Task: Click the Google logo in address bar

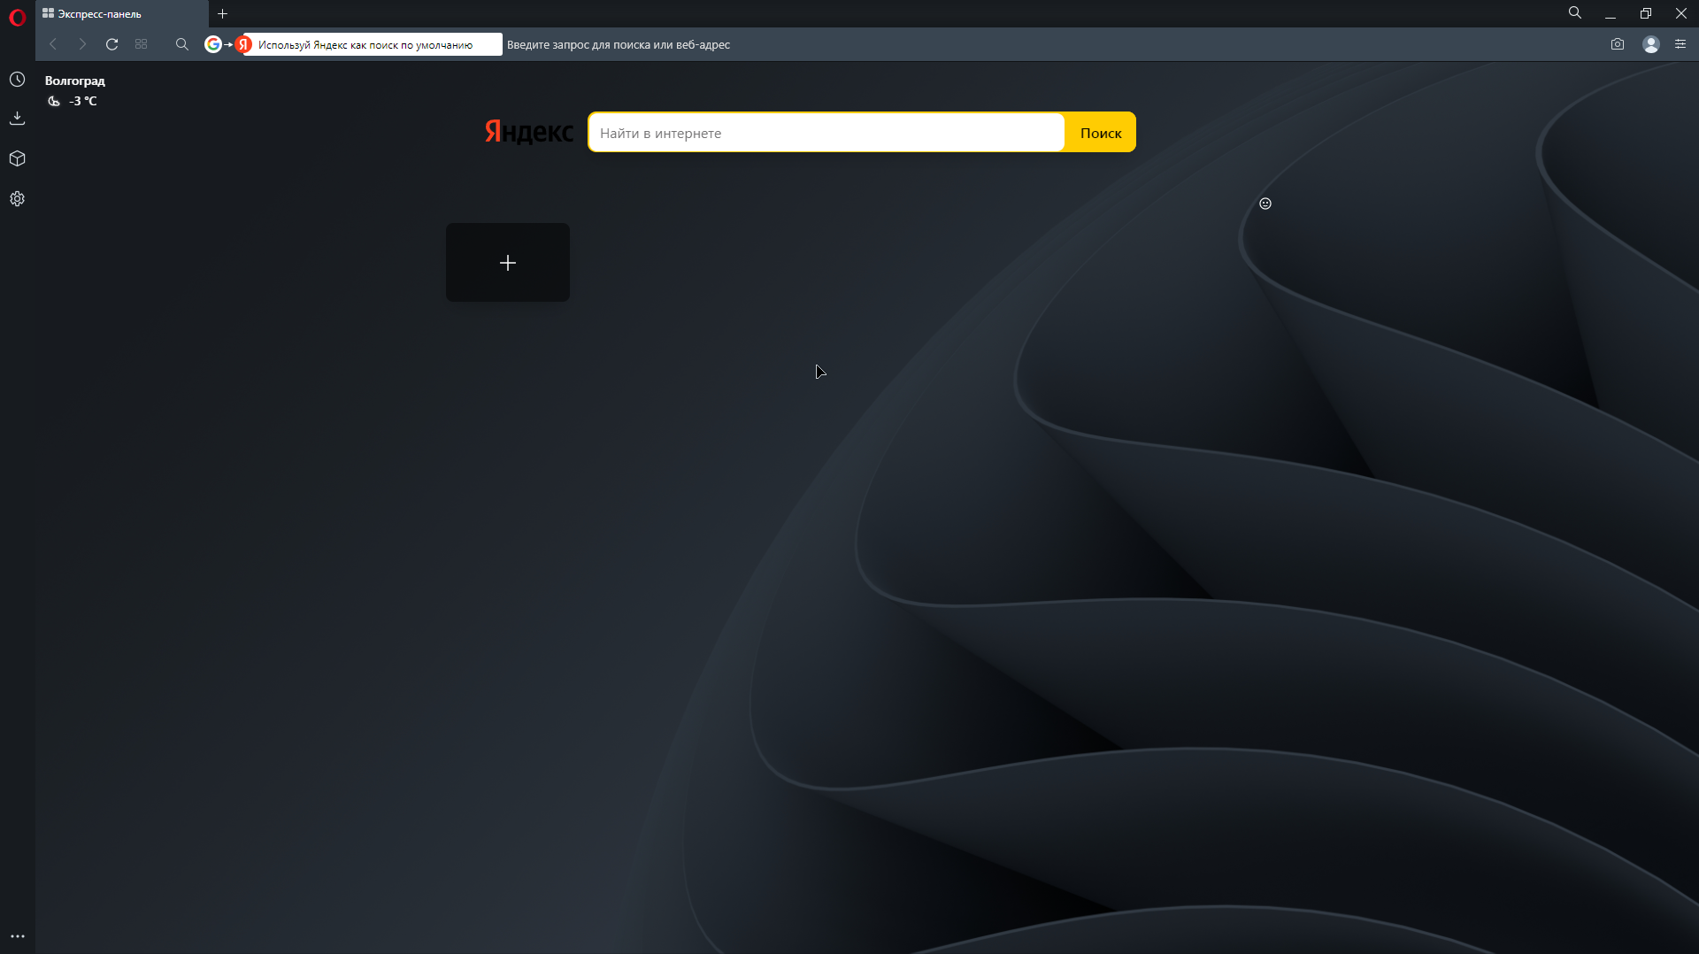Action: (x=213, y=44)
